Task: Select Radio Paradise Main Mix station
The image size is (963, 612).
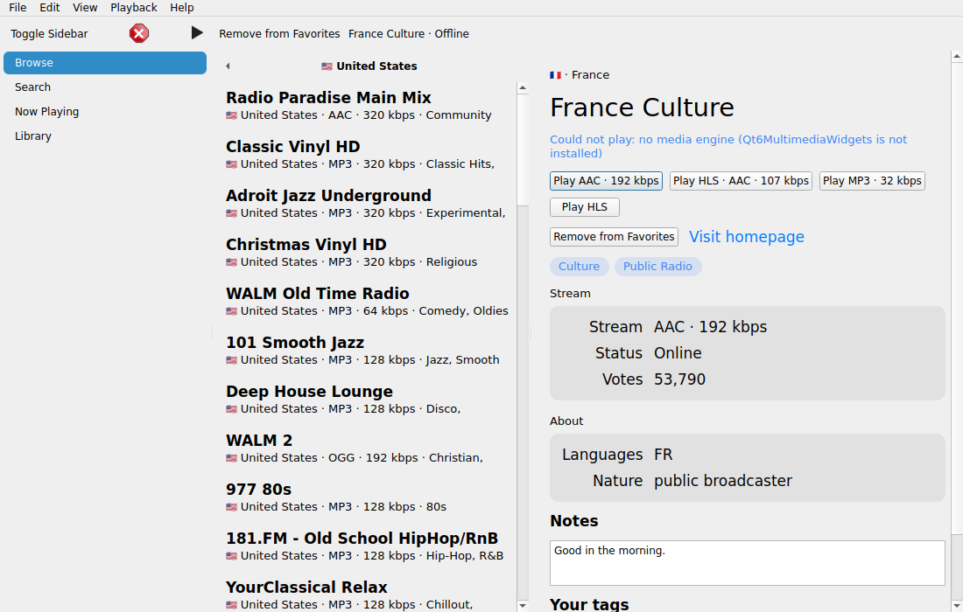Action: (368, 106)
